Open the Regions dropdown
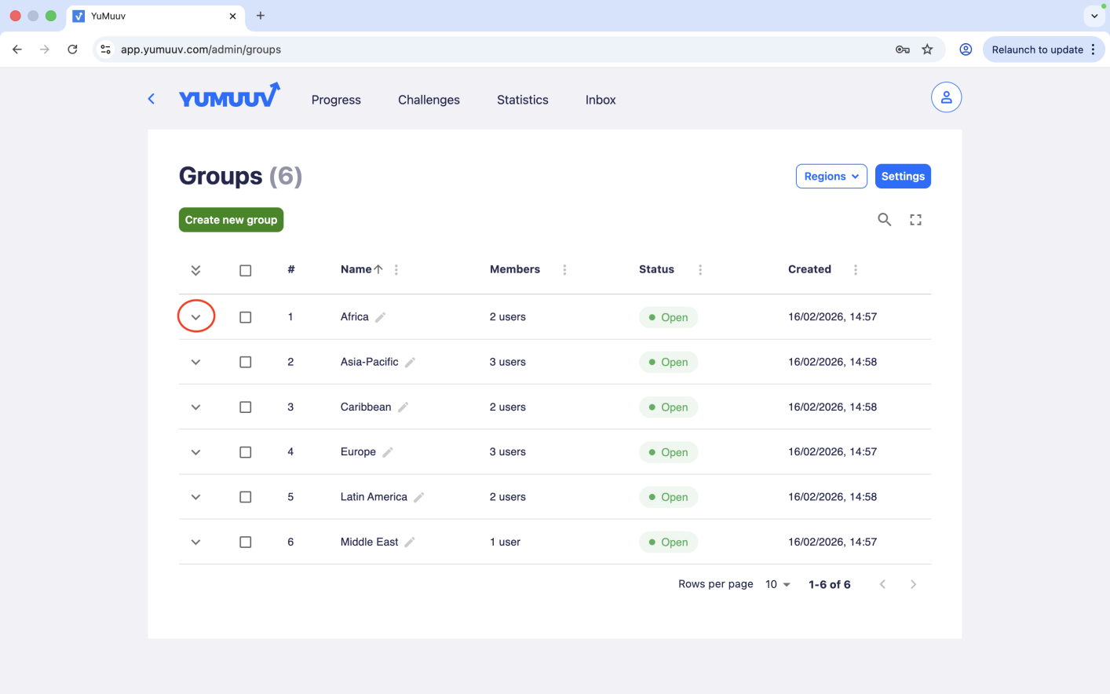 831,177
